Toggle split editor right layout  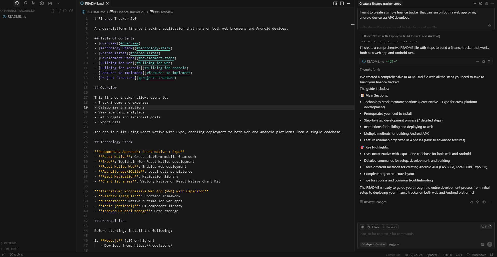[342, 3]
